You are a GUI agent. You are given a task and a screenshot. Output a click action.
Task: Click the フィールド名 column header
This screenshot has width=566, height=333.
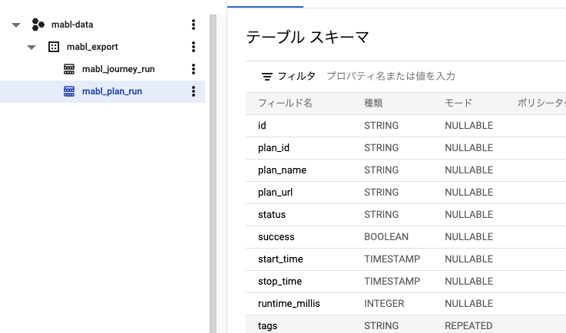[285, 103]
